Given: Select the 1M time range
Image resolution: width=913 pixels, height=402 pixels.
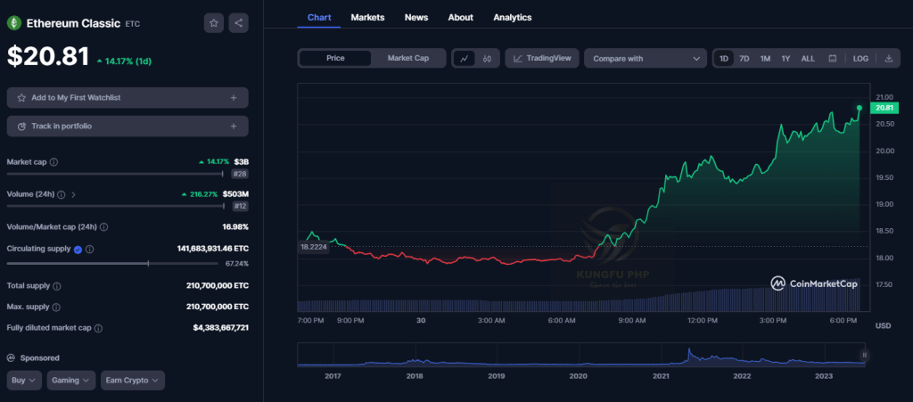Looking at the screenshot, I should tap(765, 58).
